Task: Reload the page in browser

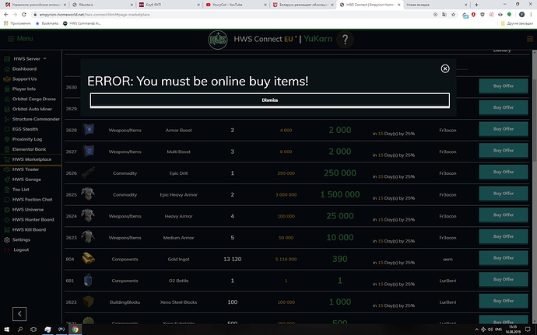Action: click(x=23, y=15)
